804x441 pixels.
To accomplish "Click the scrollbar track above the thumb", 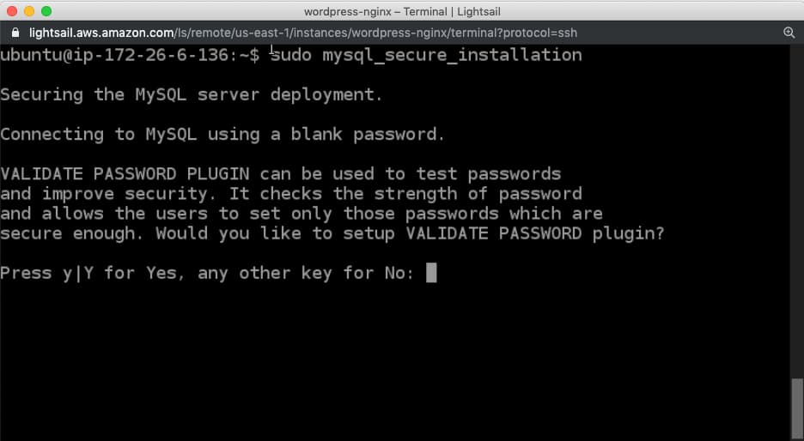I will [x=797, y=211].
